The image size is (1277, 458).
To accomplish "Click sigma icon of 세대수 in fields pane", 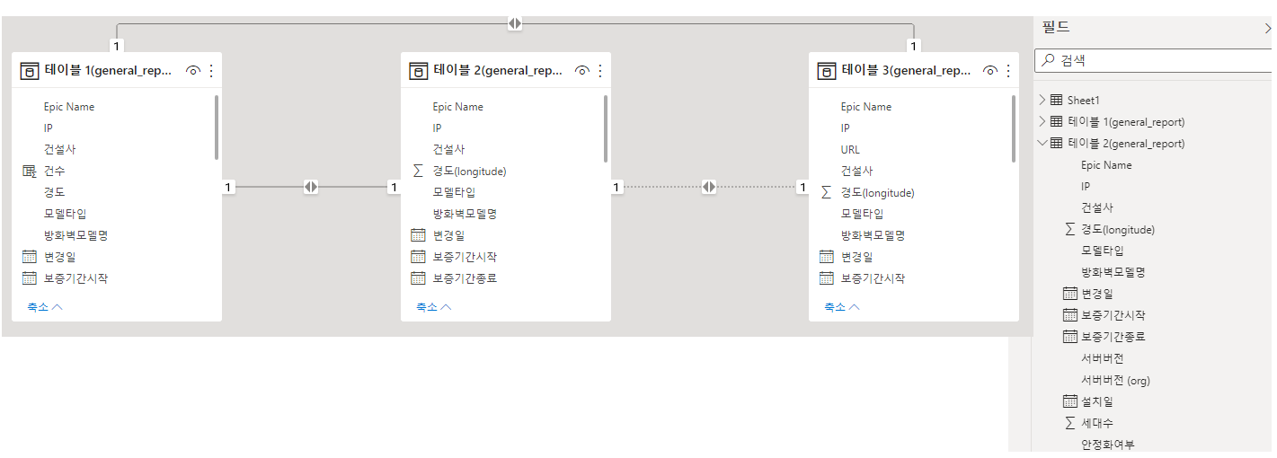I will tap(1069, 423).
